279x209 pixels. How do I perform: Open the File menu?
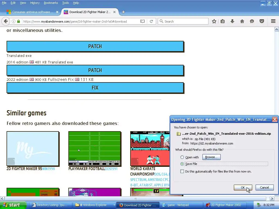pyautogui.click(x=4, y=3)
